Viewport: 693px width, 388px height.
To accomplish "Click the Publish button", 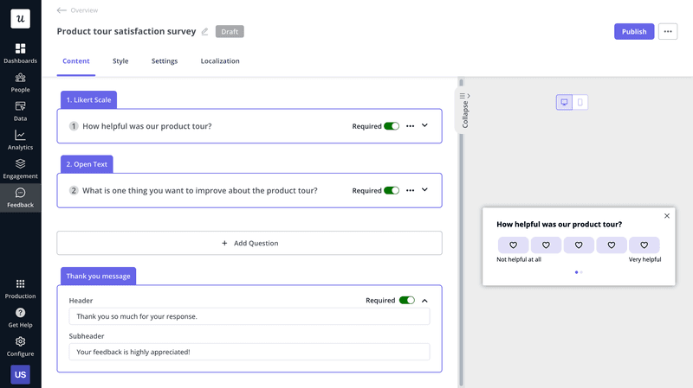I will [634, 32].
